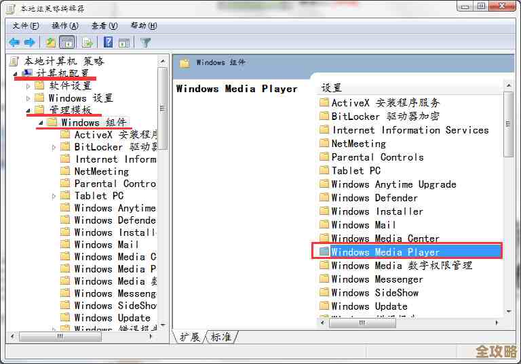Select Windows SideShow in right list

374,293
